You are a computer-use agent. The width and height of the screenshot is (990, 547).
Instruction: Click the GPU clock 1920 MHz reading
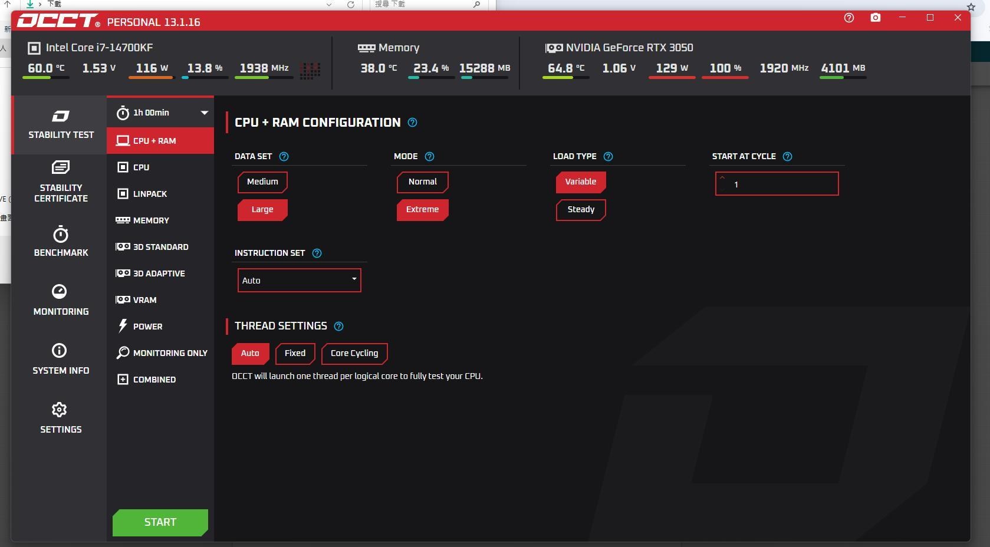point(784,68)
